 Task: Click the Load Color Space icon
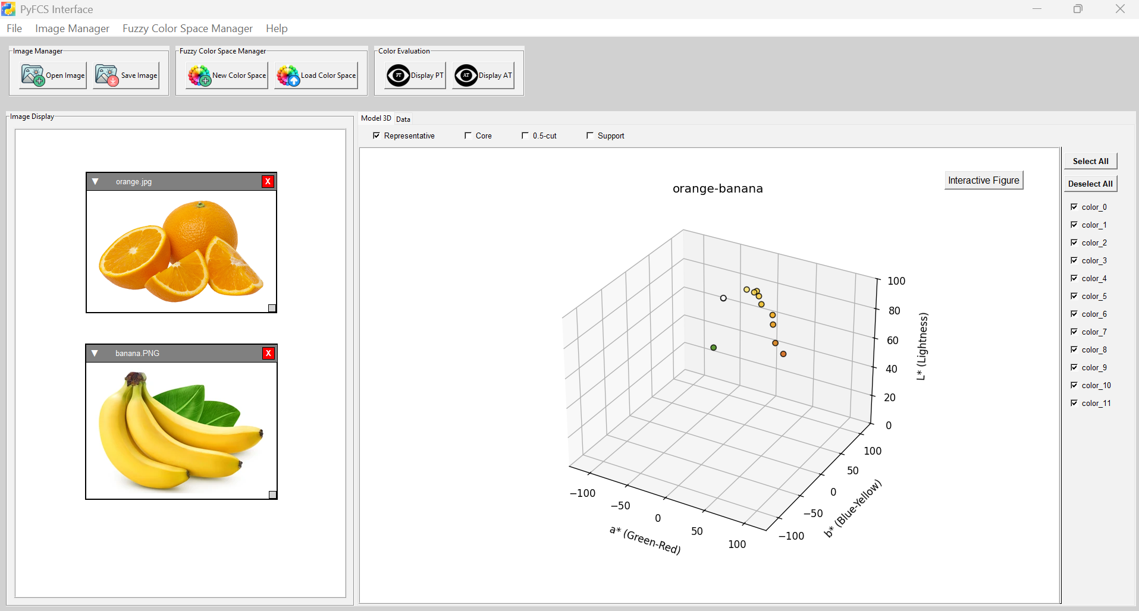288,75
